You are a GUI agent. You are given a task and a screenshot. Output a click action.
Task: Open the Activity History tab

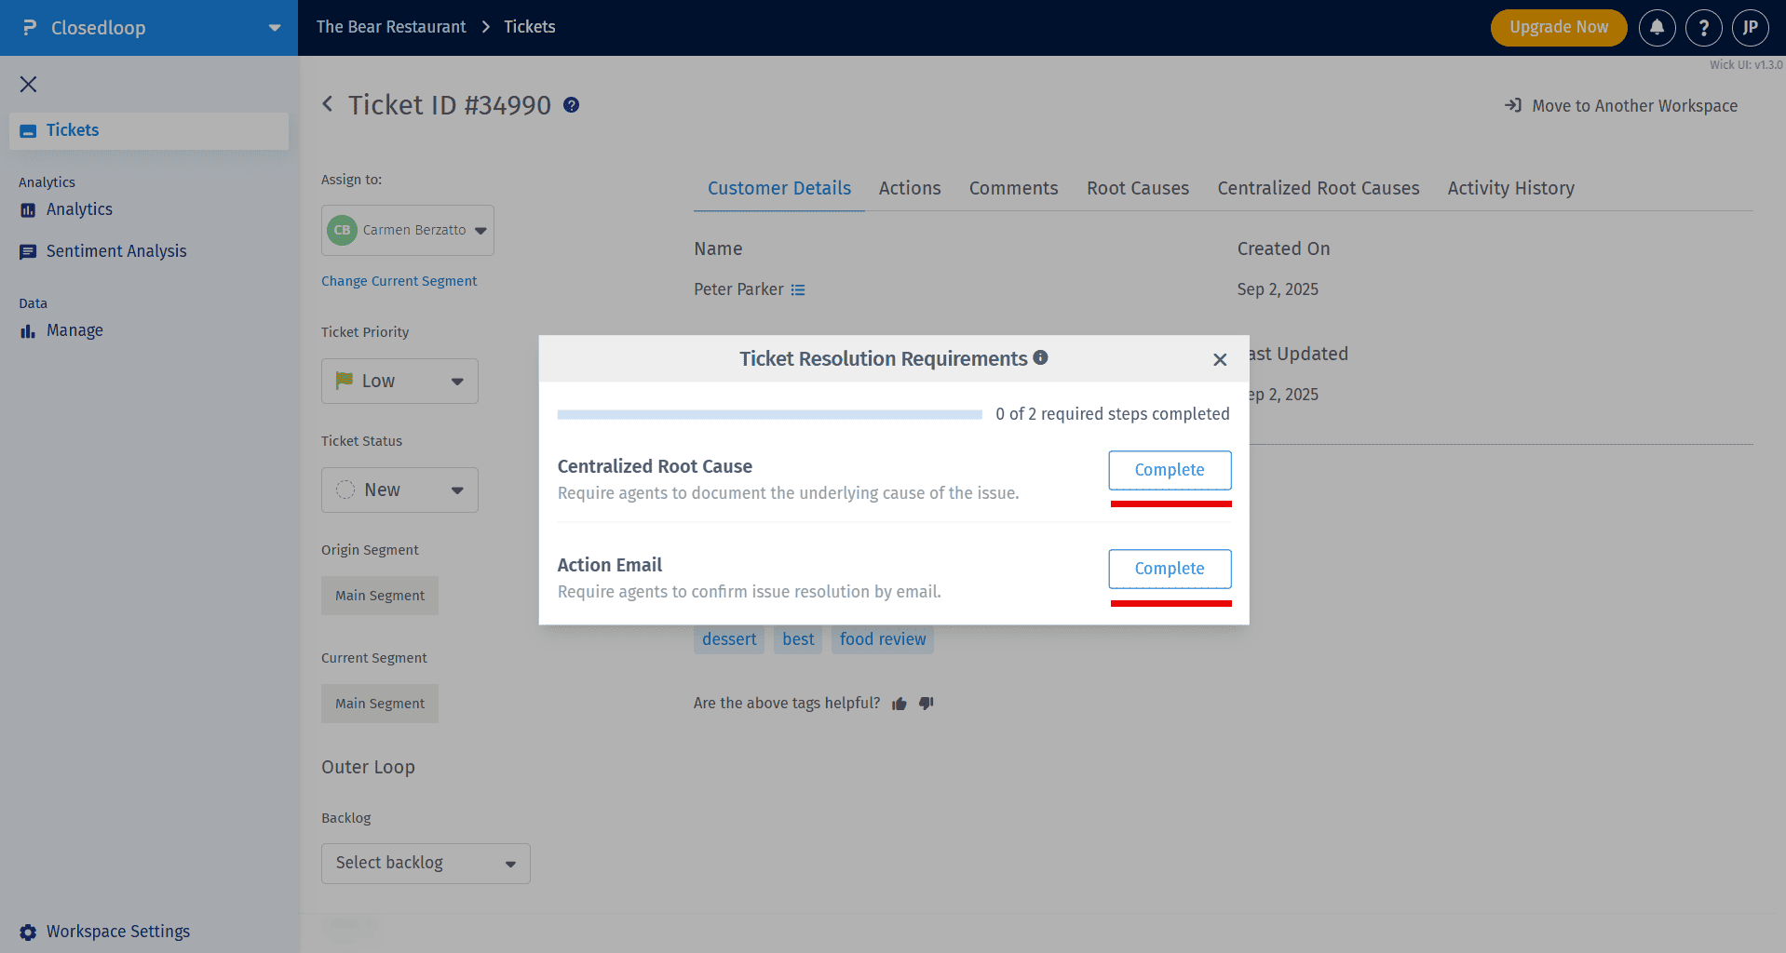coord(1510,188)
